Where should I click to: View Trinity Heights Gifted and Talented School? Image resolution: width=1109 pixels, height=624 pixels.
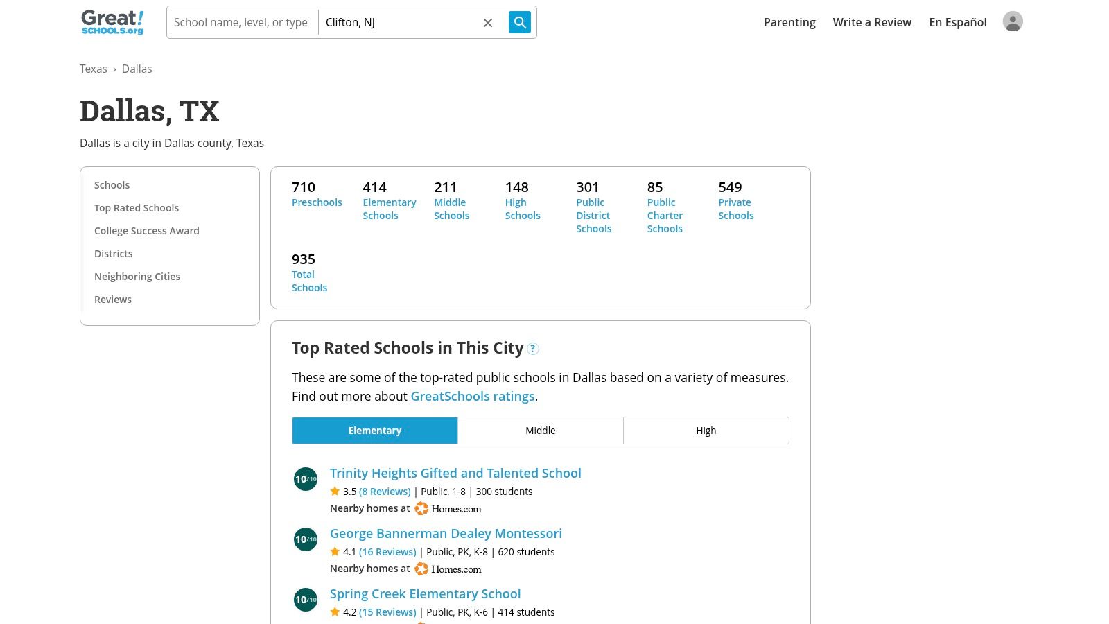(455, 473)
